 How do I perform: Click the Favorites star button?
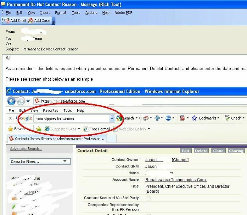(19, 129)
